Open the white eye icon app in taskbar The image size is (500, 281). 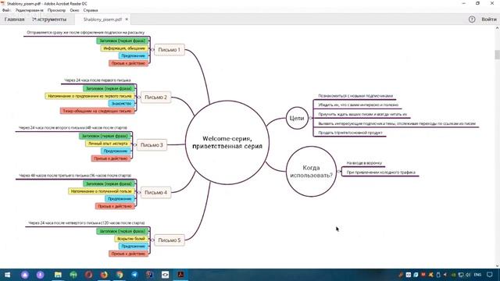tap(165, 275)
